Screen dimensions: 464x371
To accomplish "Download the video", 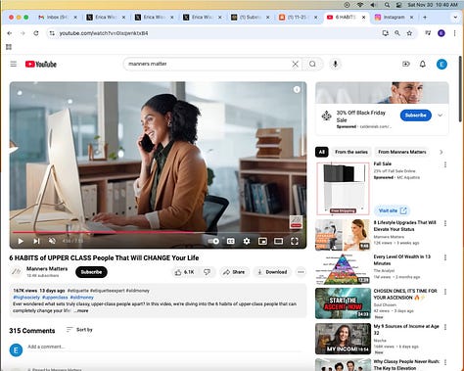I will (272, 272).
